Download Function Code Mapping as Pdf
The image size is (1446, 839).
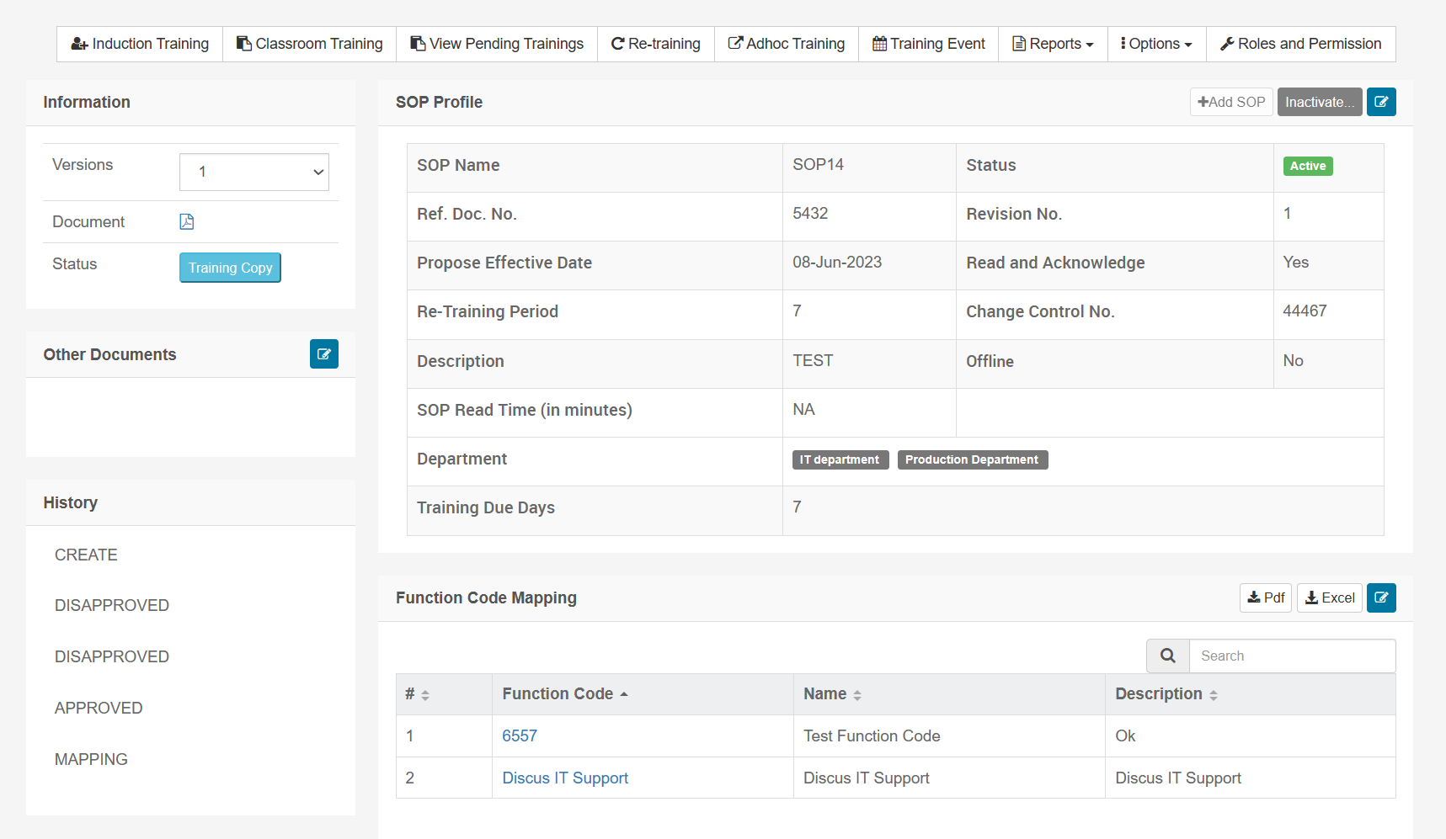coord(1266,597)
